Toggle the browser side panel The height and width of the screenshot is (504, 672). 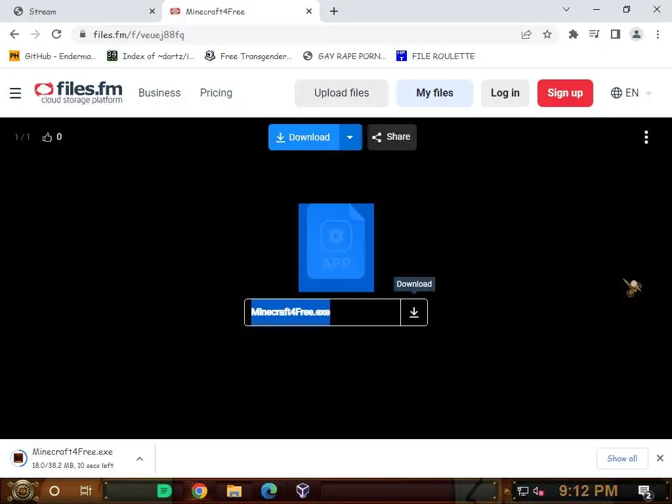coord(615,34)
